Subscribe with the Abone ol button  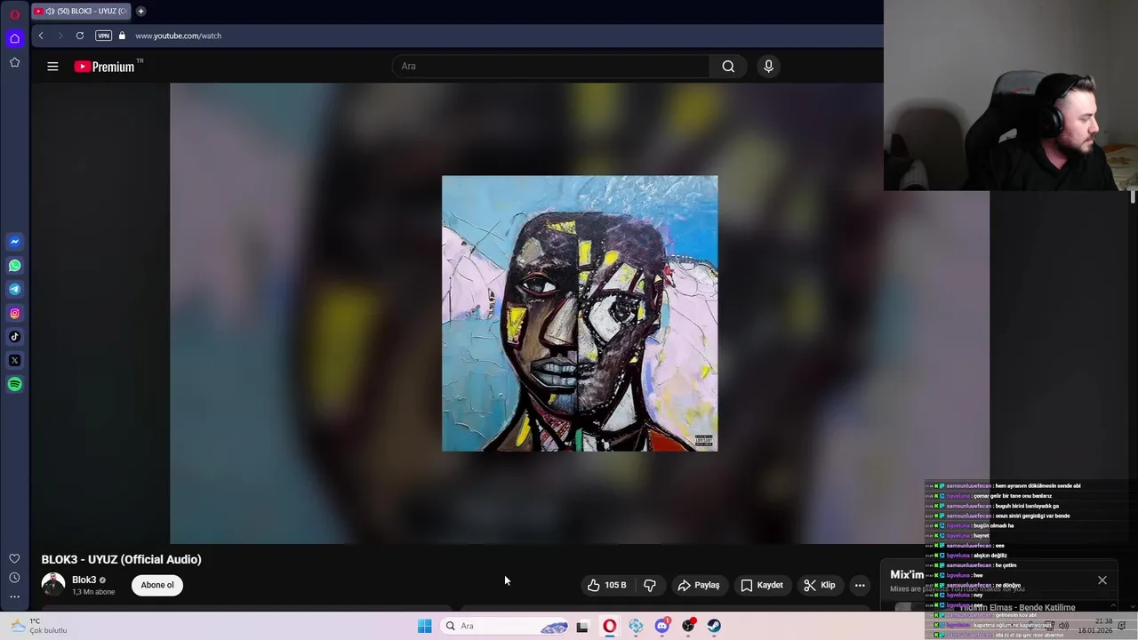click(x=157, y=585)
